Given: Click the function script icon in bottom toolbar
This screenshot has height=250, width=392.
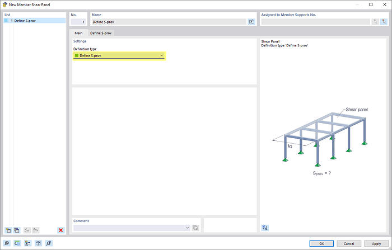Looking at the screenshot, I should 49,243.
